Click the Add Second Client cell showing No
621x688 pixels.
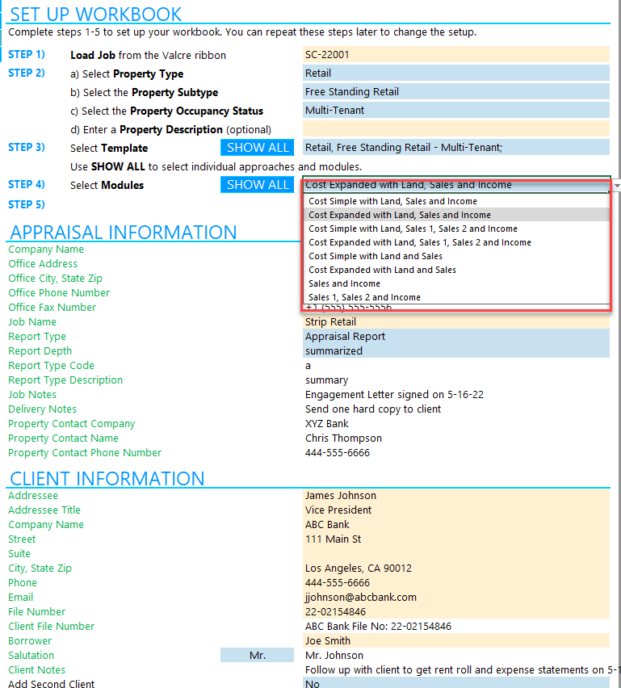pyautogui.click(x=456, y=683)
